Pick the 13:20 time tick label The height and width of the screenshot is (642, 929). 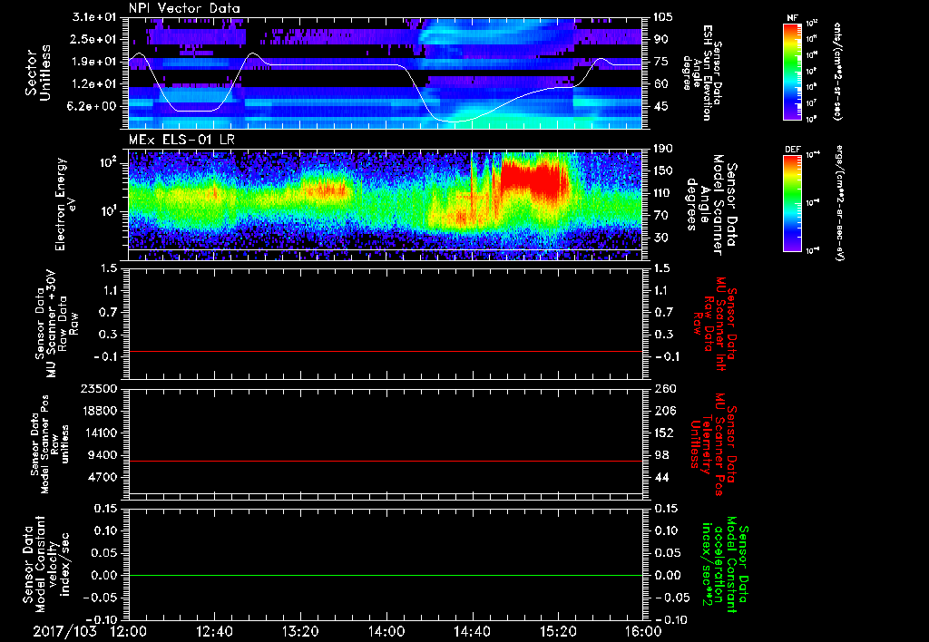coord(300,630)
